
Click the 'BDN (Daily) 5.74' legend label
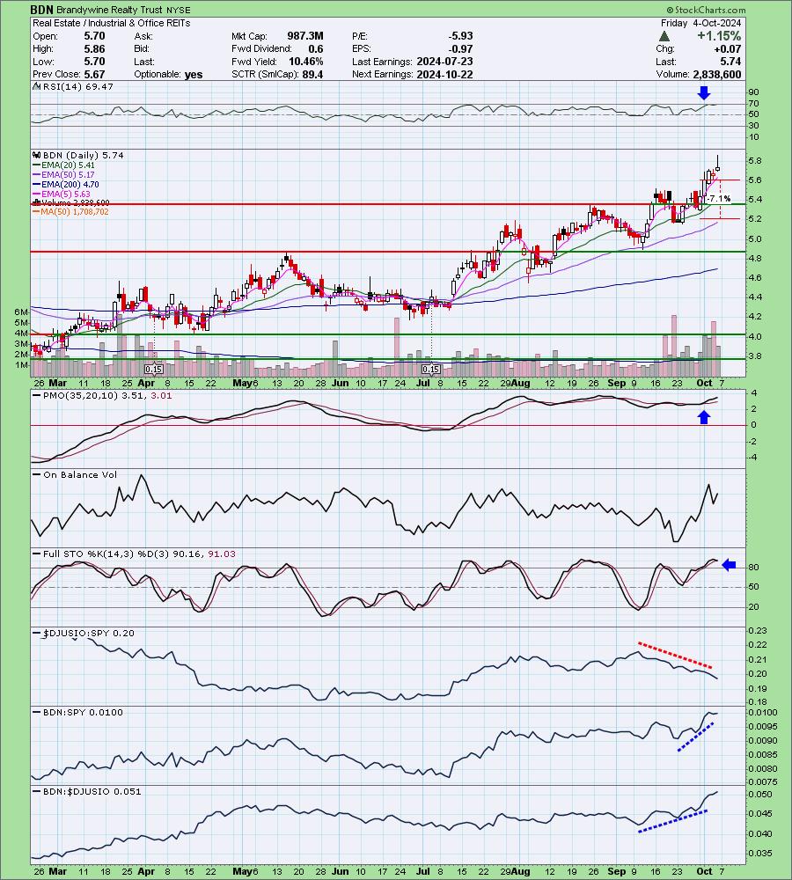coord(83,155)
